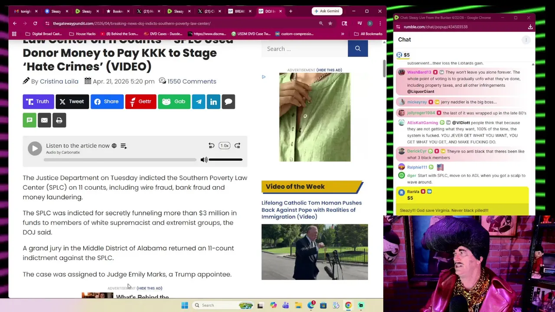Hide the in-article ad below text

click(x=150, y=288)
